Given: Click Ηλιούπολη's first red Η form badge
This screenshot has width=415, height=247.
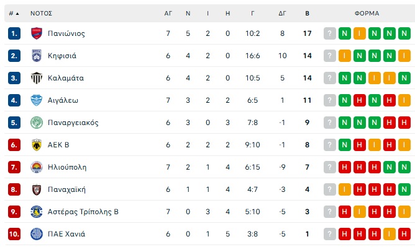Looking at the screenshot, I should coord(344,167).
